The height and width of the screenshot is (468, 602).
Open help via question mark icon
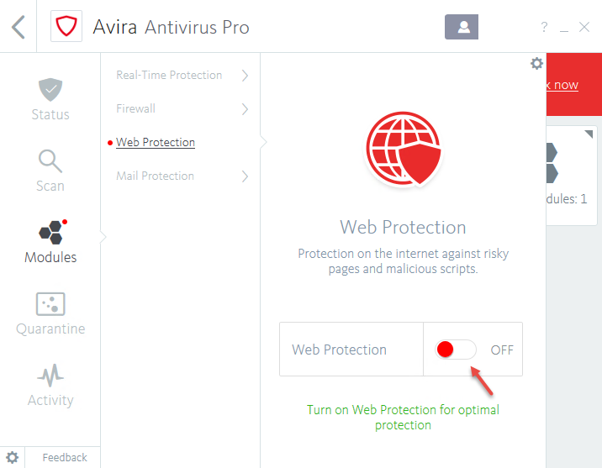[544, 28]
